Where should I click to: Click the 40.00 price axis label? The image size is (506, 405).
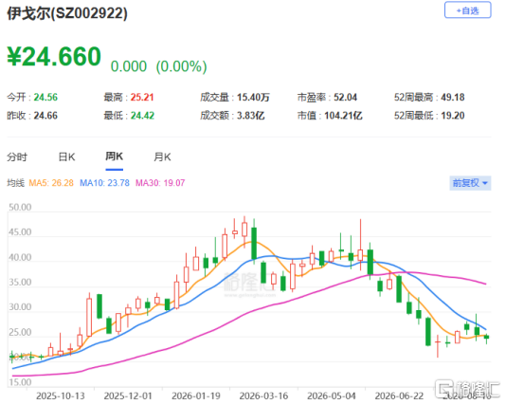[x=20, y=257]
